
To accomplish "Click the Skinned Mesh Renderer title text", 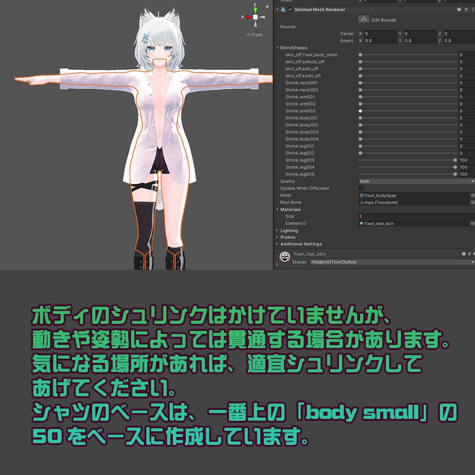I will [320, 9].
